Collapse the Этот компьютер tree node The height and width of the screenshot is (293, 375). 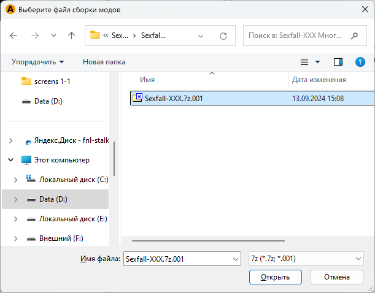(x=11, y=160)
